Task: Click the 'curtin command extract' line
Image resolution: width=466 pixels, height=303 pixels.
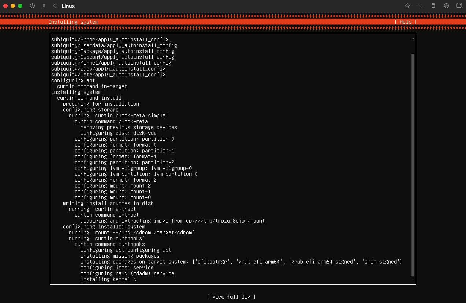Action: [107, 215]
